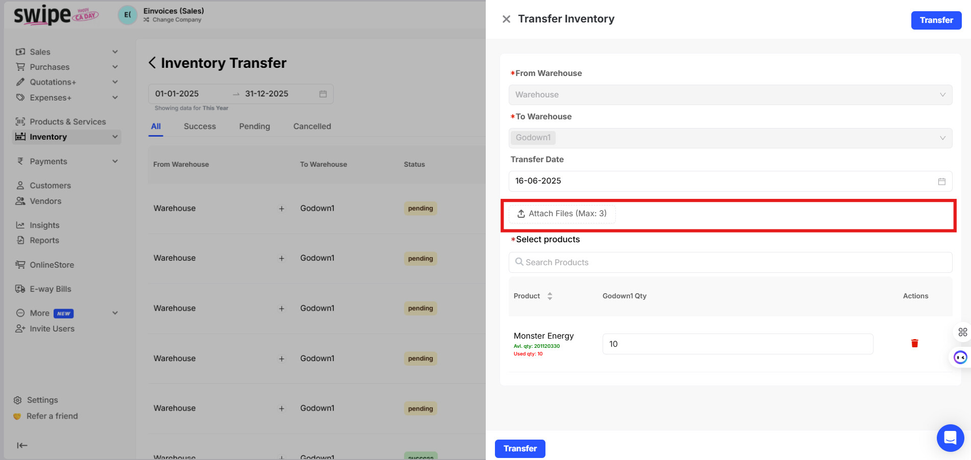Open the apps grid floating icon

[962, 332]
